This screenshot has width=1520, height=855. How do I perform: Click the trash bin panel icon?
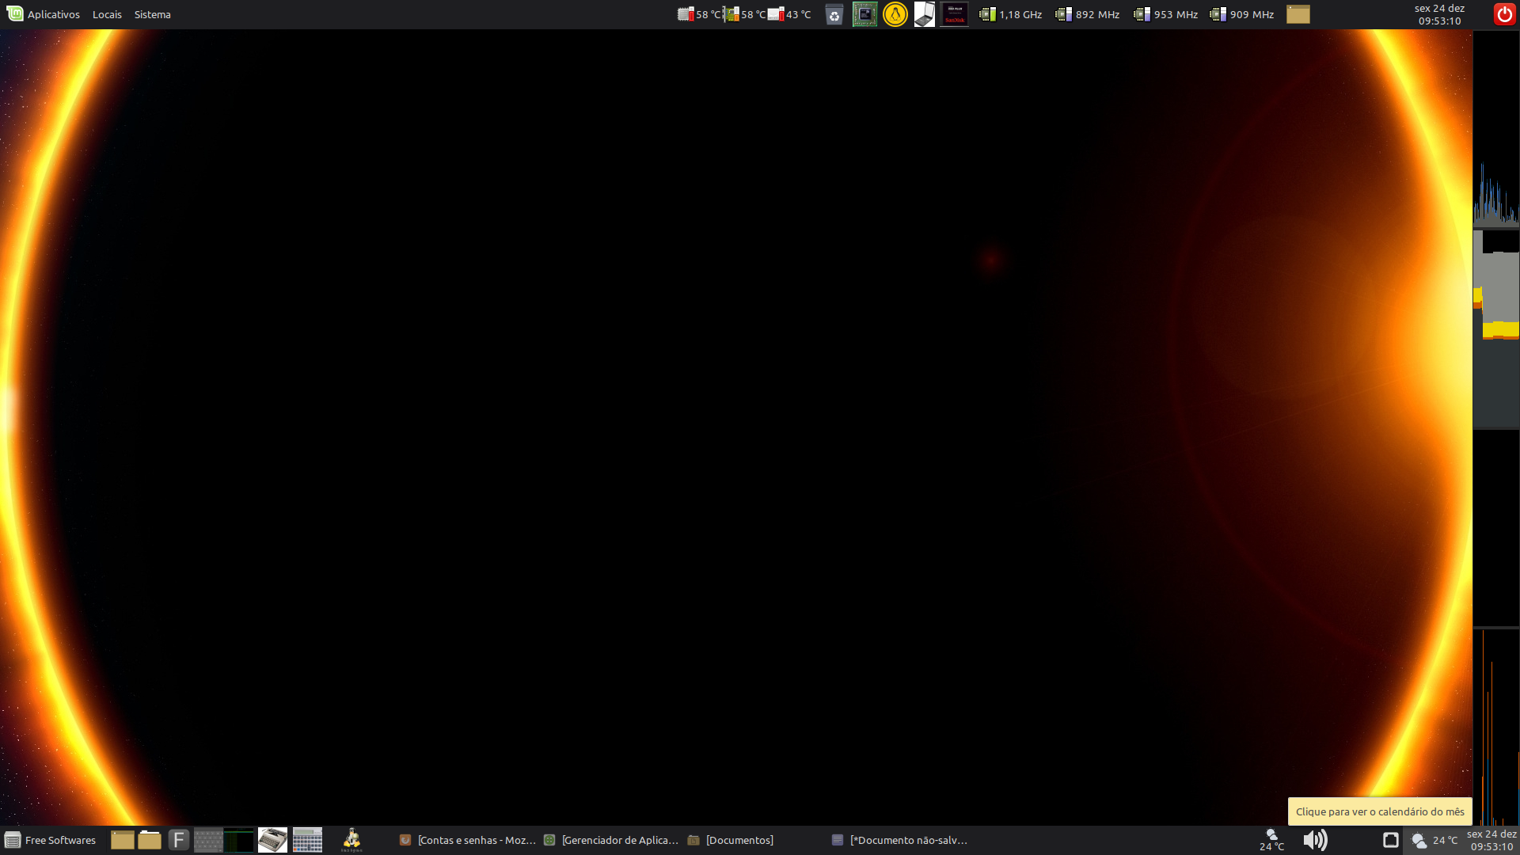tap(834, 14)
